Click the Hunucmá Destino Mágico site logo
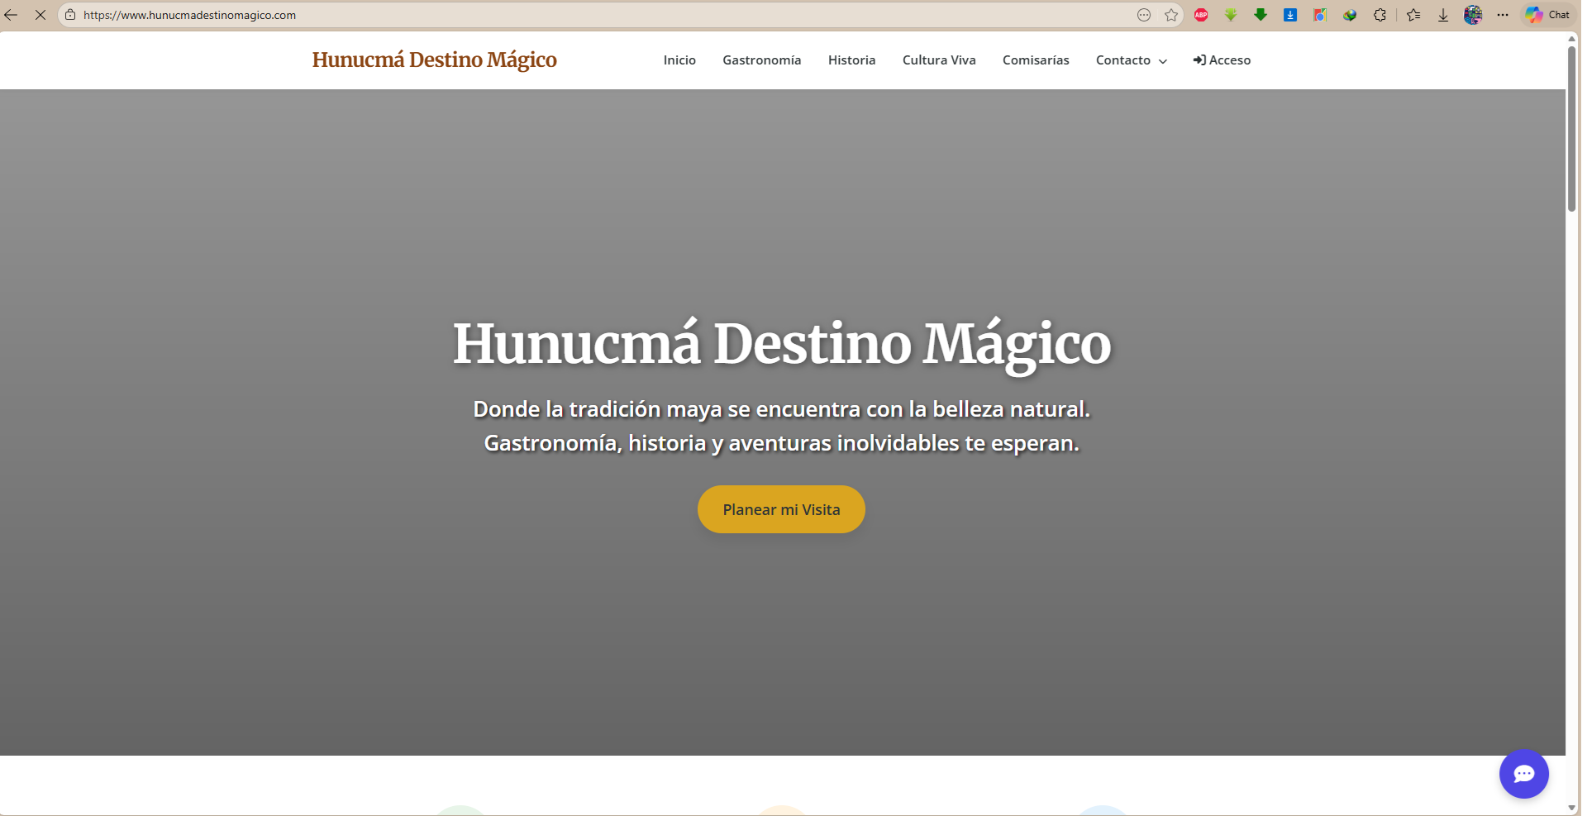 [x=434, y=60]
